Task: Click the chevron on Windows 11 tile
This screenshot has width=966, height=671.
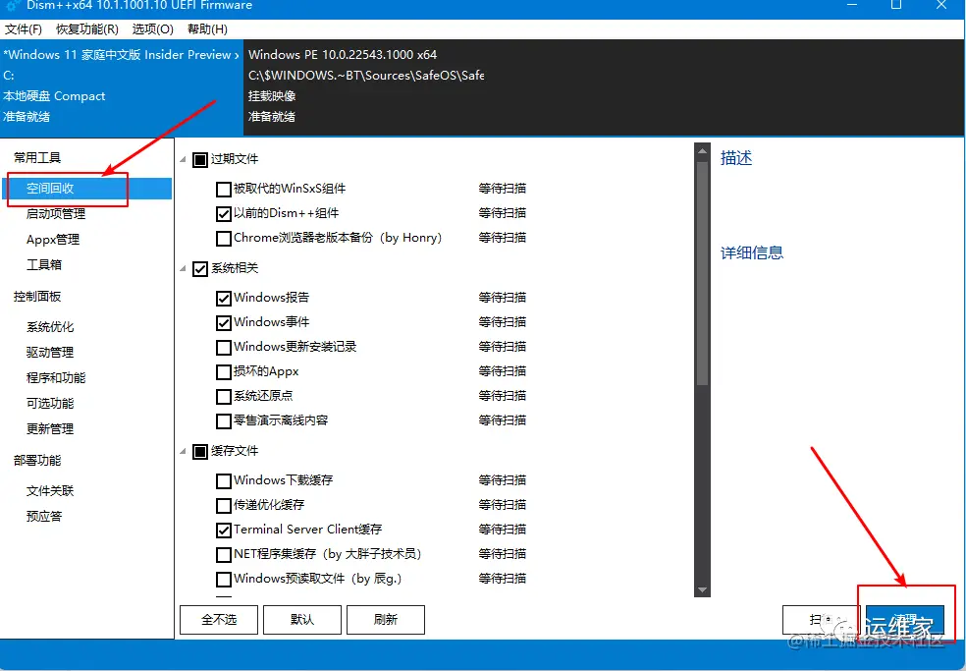Action: [x=237, y=55]
